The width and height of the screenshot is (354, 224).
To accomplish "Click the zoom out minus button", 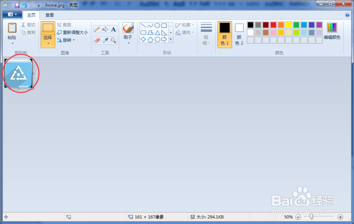I will point(298,217).
